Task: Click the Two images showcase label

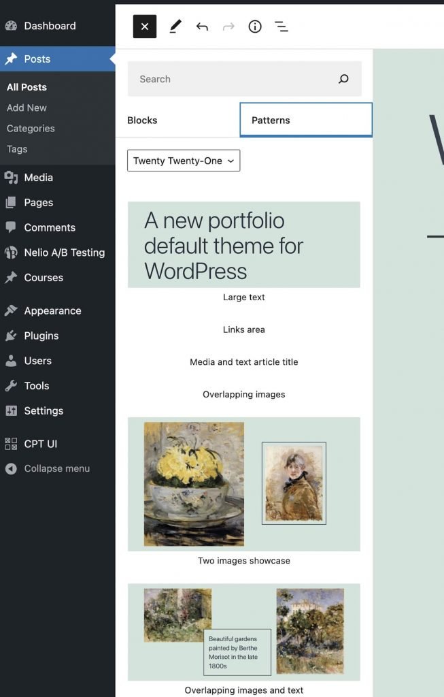Action: (243, 561)
